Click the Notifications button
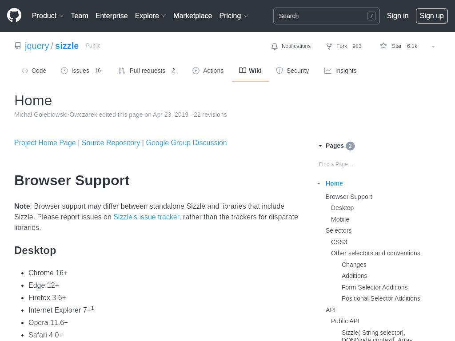455x341 pixels. pos(291,46)
